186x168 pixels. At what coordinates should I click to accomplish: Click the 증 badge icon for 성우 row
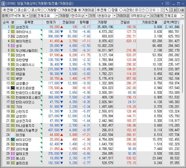(x=13, y=46)
